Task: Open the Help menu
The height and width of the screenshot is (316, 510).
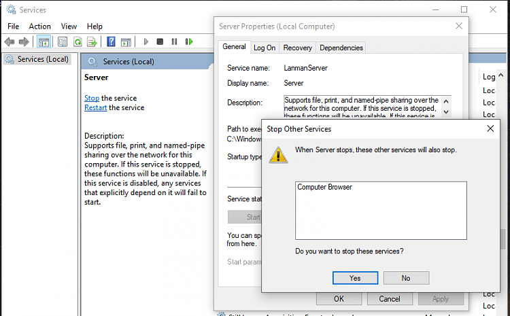Action: 95,27
